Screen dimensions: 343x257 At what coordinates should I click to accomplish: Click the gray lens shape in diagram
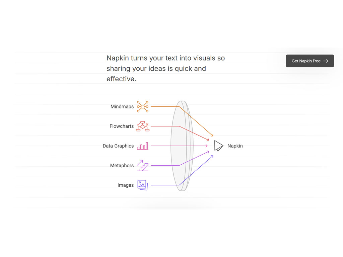182,146
